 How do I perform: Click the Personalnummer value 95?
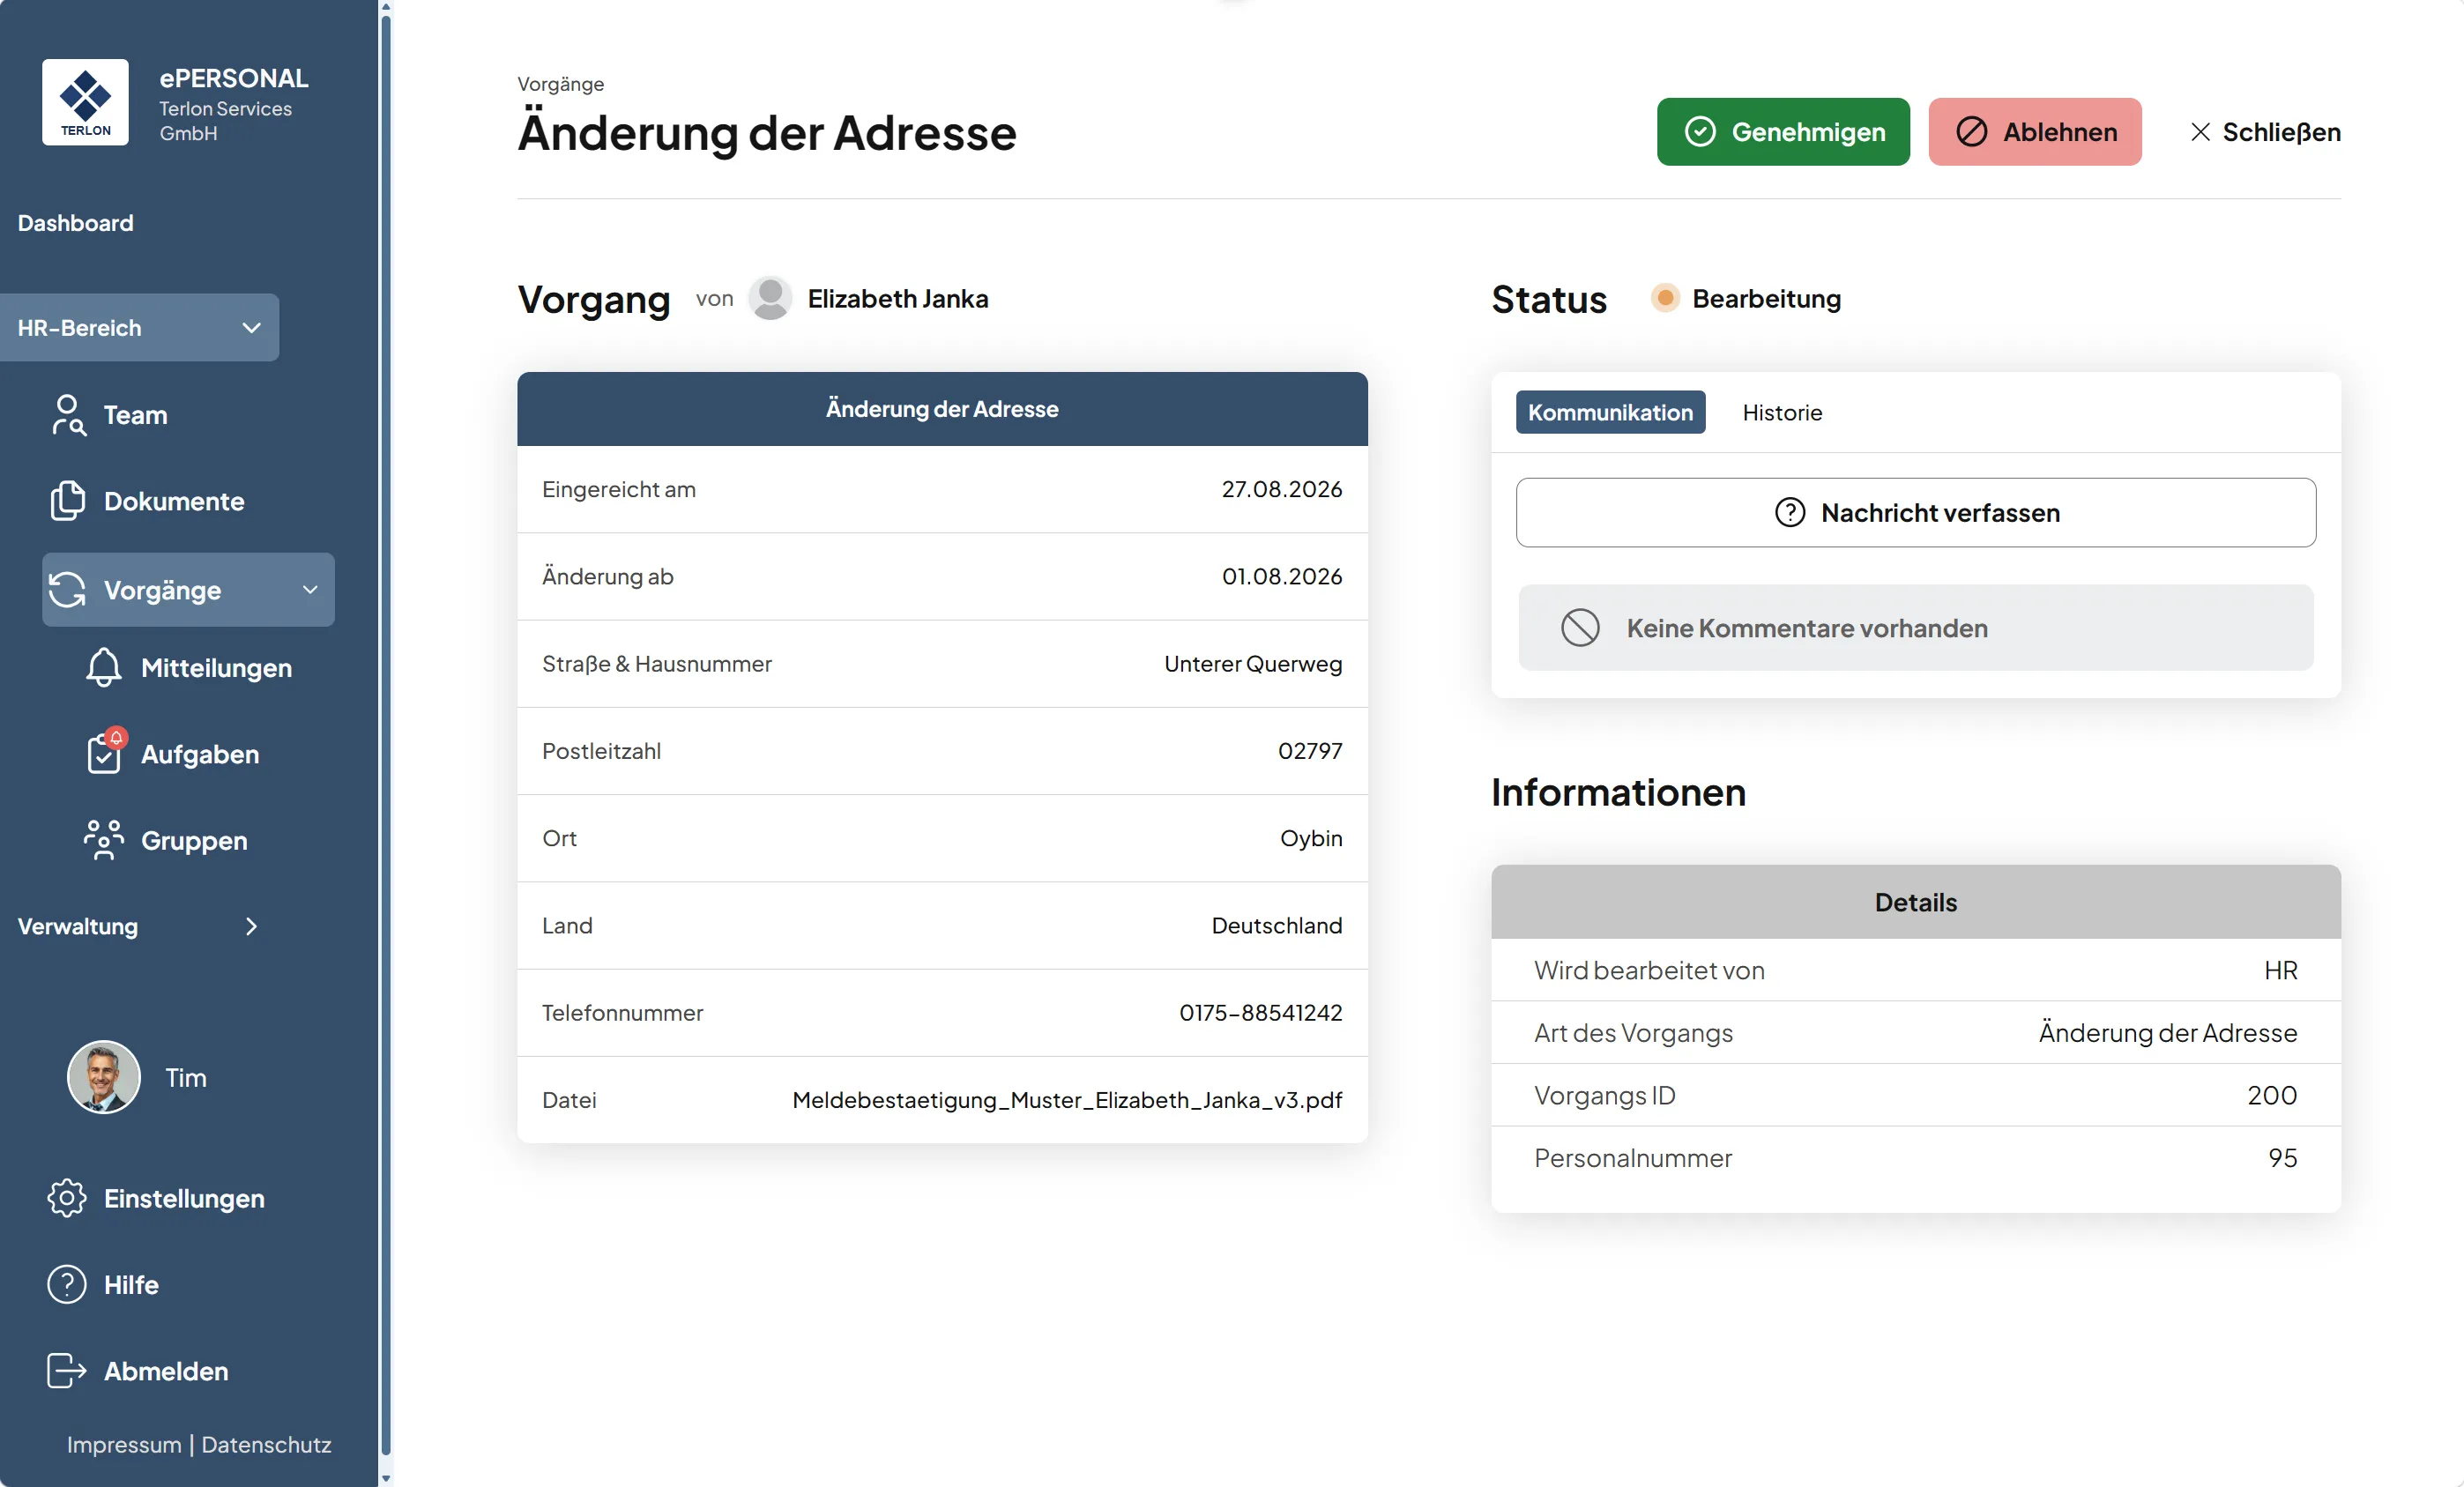[2283, 1158]
